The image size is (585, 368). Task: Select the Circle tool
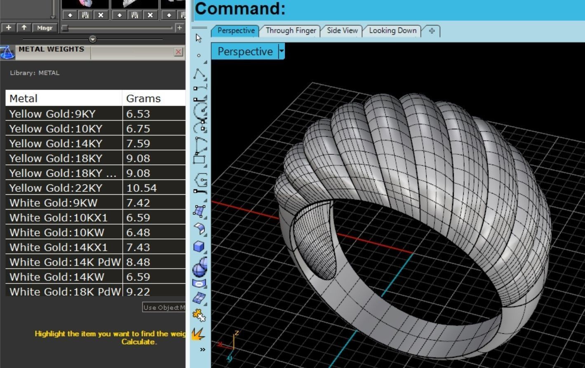click(200, 110)
